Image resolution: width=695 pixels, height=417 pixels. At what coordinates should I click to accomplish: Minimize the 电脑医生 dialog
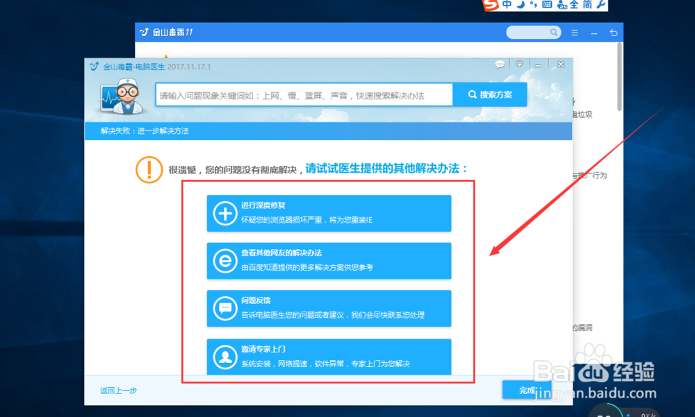tap(538, 65)
